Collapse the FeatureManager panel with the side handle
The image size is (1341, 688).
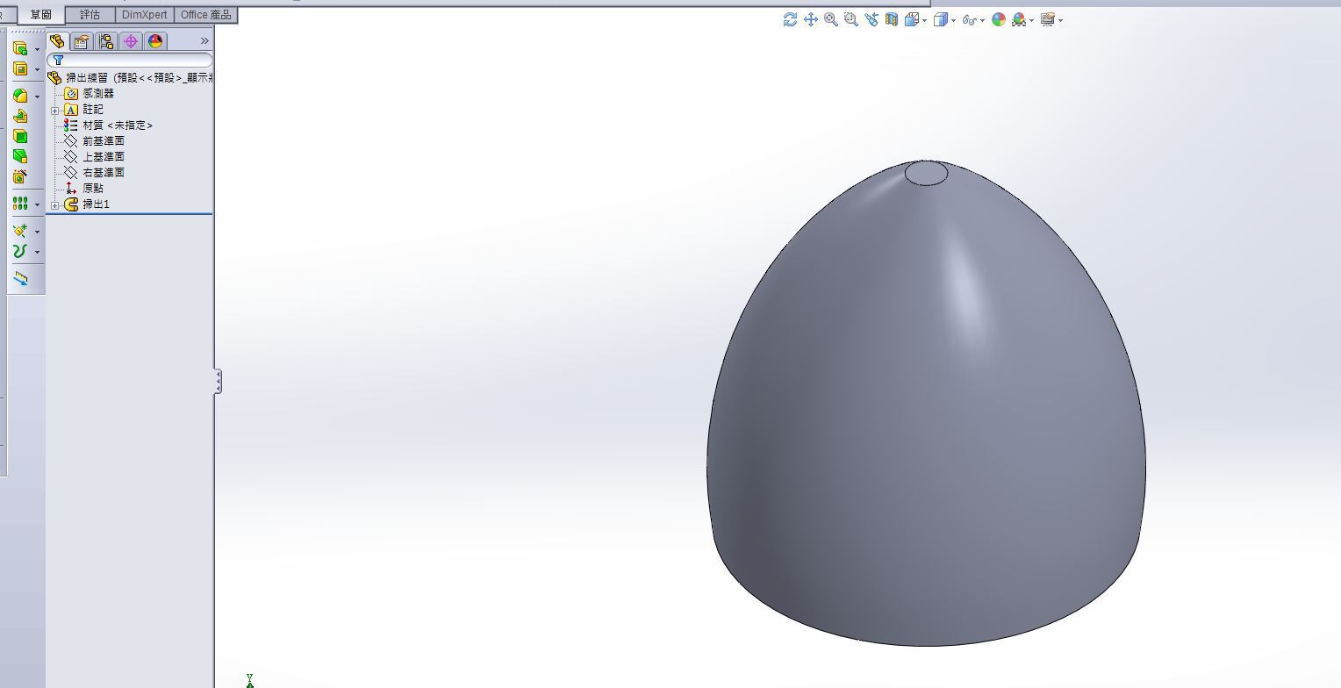tap(218, 381)
